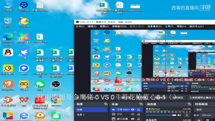Viewport: 215px width, 121px height.
Task: Select the 场景 scene entry
Action: 91,110
